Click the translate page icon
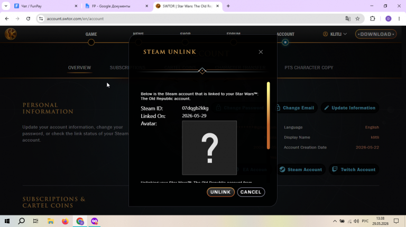This screenshot has width=406, height=227. [348, 18]
